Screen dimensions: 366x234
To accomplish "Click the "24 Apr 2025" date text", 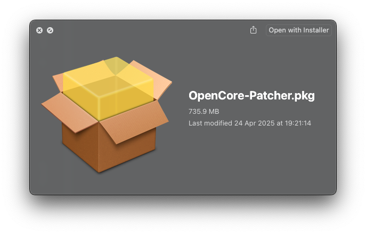I will tap(254, 123).
